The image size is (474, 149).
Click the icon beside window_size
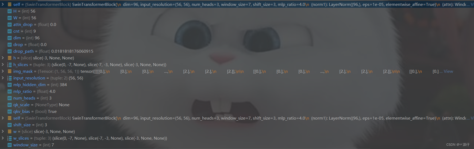(10, 145)
